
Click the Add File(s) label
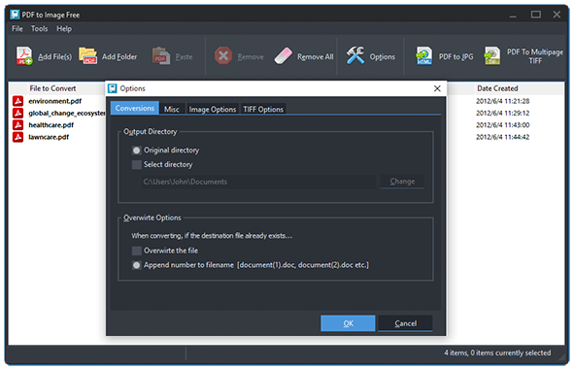pyautogui.click(x=54, y=56)
